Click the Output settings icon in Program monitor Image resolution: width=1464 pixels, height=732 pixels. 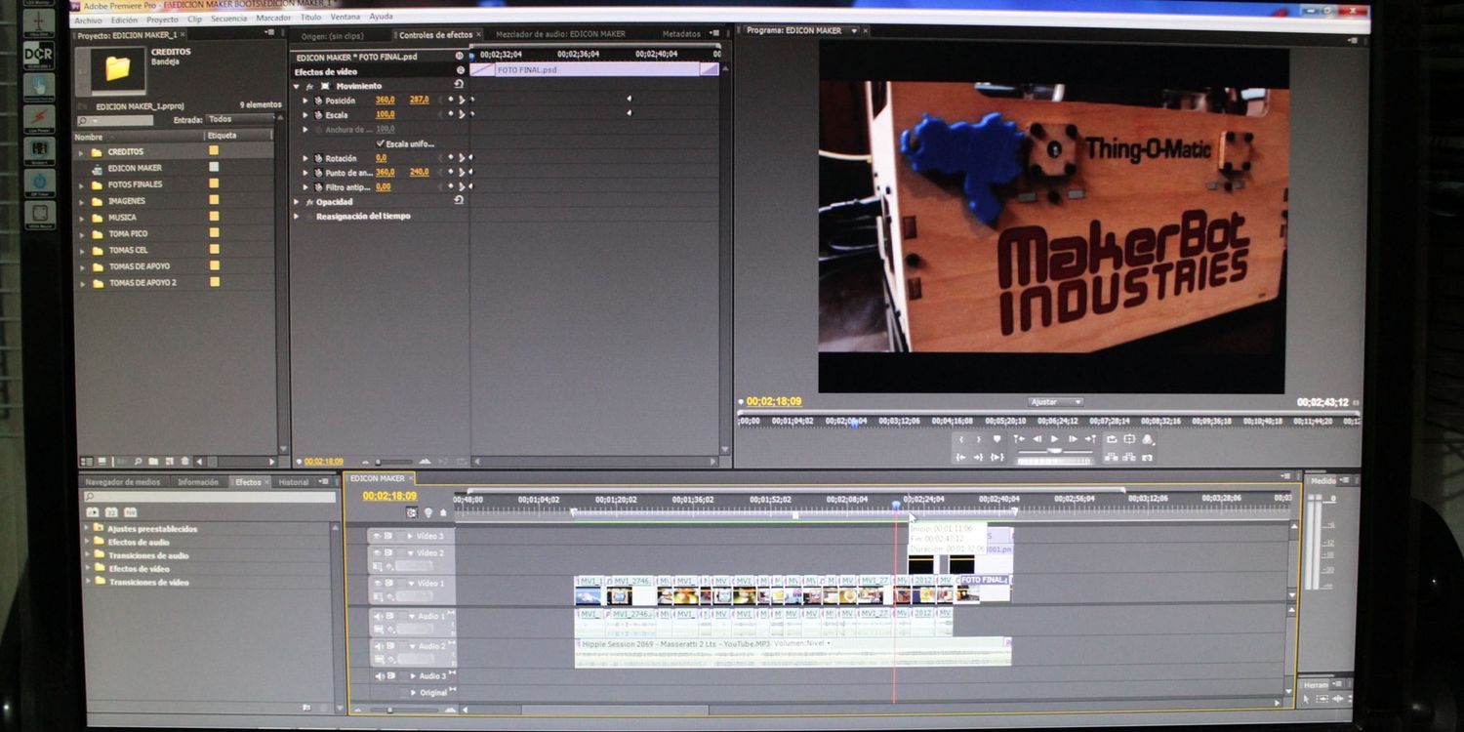pos(1148,440)
